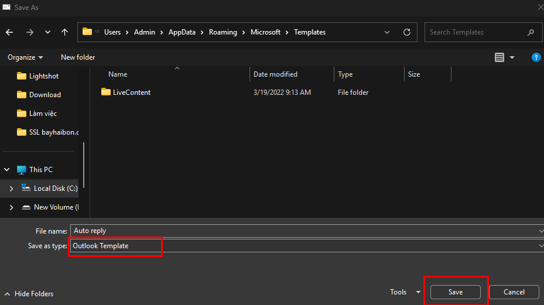Click the folder icon in address bar
Image resolution: width=544 pixels, height=305 pixels.
(87, 32)
